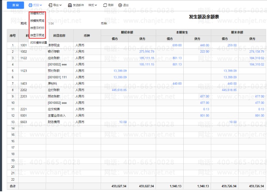Open the 273,916.79 amount link

click(x=147, y=51)
